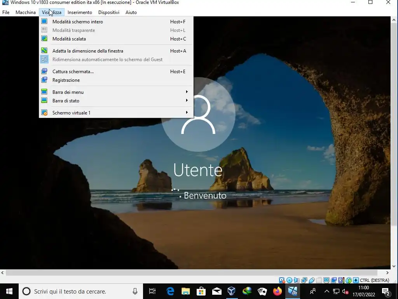Open the Action Center notifications icon
Screen dimensions: 398x299
[386, 291]
